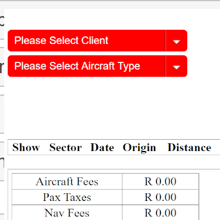The width and height of the screenshot is (220, 220).
Task: Click the gray bar along the top
Action: tap(110, 1)
